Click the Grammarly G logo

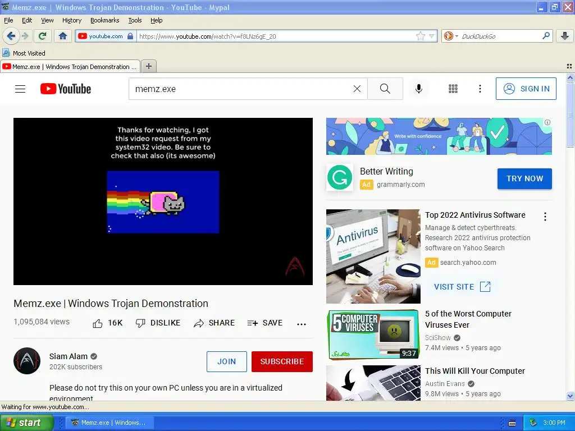[340, 177]
